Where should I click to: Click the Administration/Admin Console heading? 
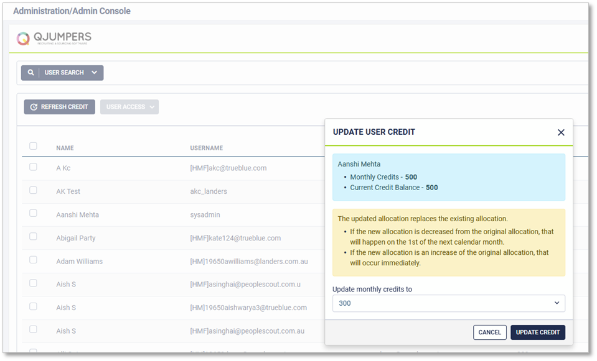click(72, 11)
